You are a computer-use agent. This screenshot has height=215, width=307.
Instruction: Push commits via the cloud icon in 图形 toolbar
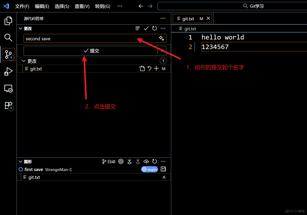pos(146,161)
